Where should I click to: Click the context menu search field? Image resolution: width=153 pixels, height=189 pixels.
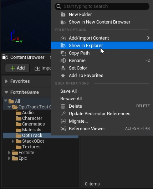point(102,6)
